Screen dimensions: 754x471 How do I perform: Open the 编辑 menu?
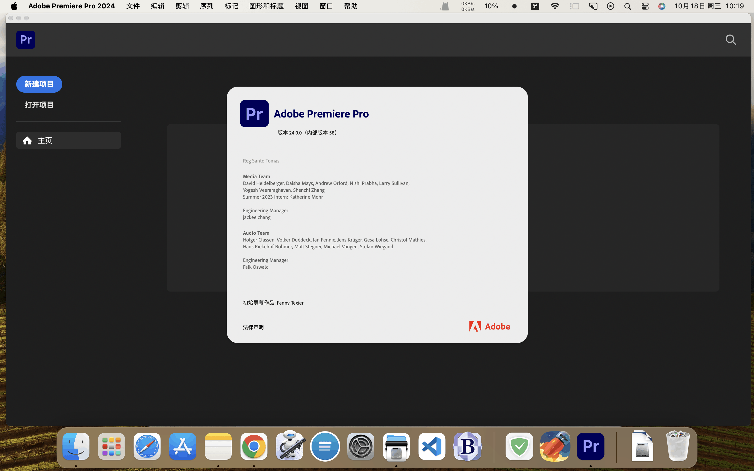158,6
